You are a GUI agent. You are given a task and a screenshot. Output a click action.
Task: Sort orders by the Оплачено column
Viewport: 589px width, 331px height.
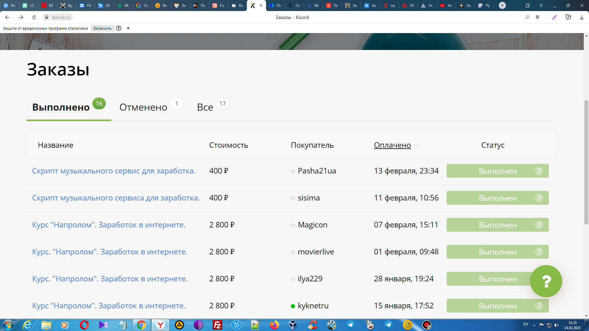pos(392,145)
